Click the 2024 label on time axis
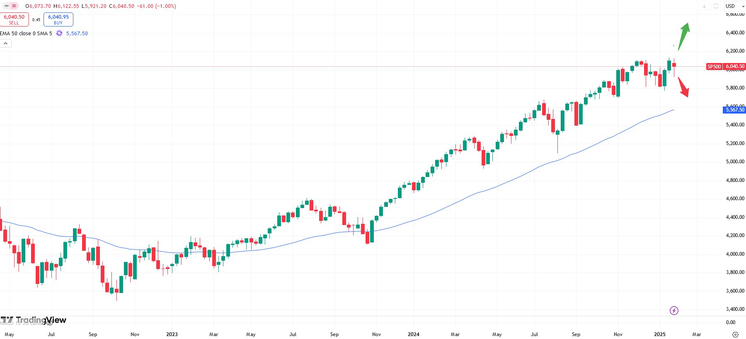Screen dimensions: 746x339 coord(413,334)
